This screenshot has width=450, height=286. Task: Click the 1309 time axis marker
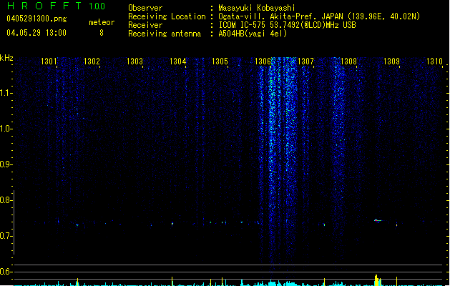pos(391,61)
